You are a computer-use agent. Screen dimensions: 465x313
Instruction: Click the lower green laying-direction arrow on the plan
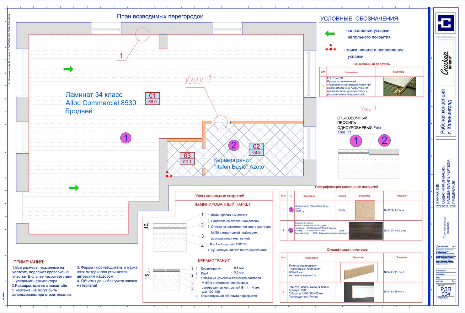point(74,188)
